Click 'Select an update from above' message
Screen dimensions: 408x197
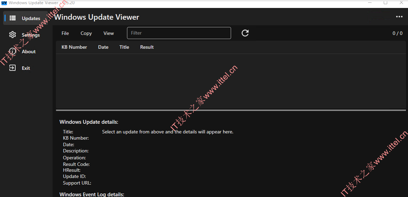(168, 132)
